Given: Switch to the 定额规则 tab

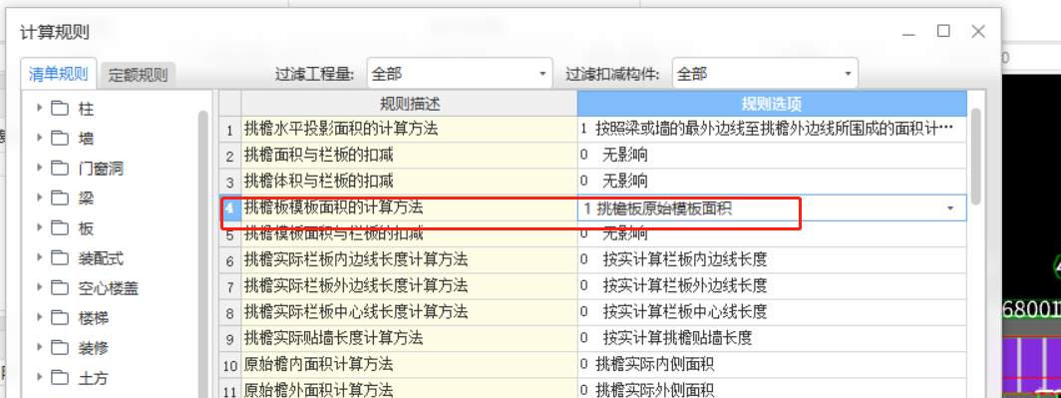Looking at the screenshot, I should 138,75.
